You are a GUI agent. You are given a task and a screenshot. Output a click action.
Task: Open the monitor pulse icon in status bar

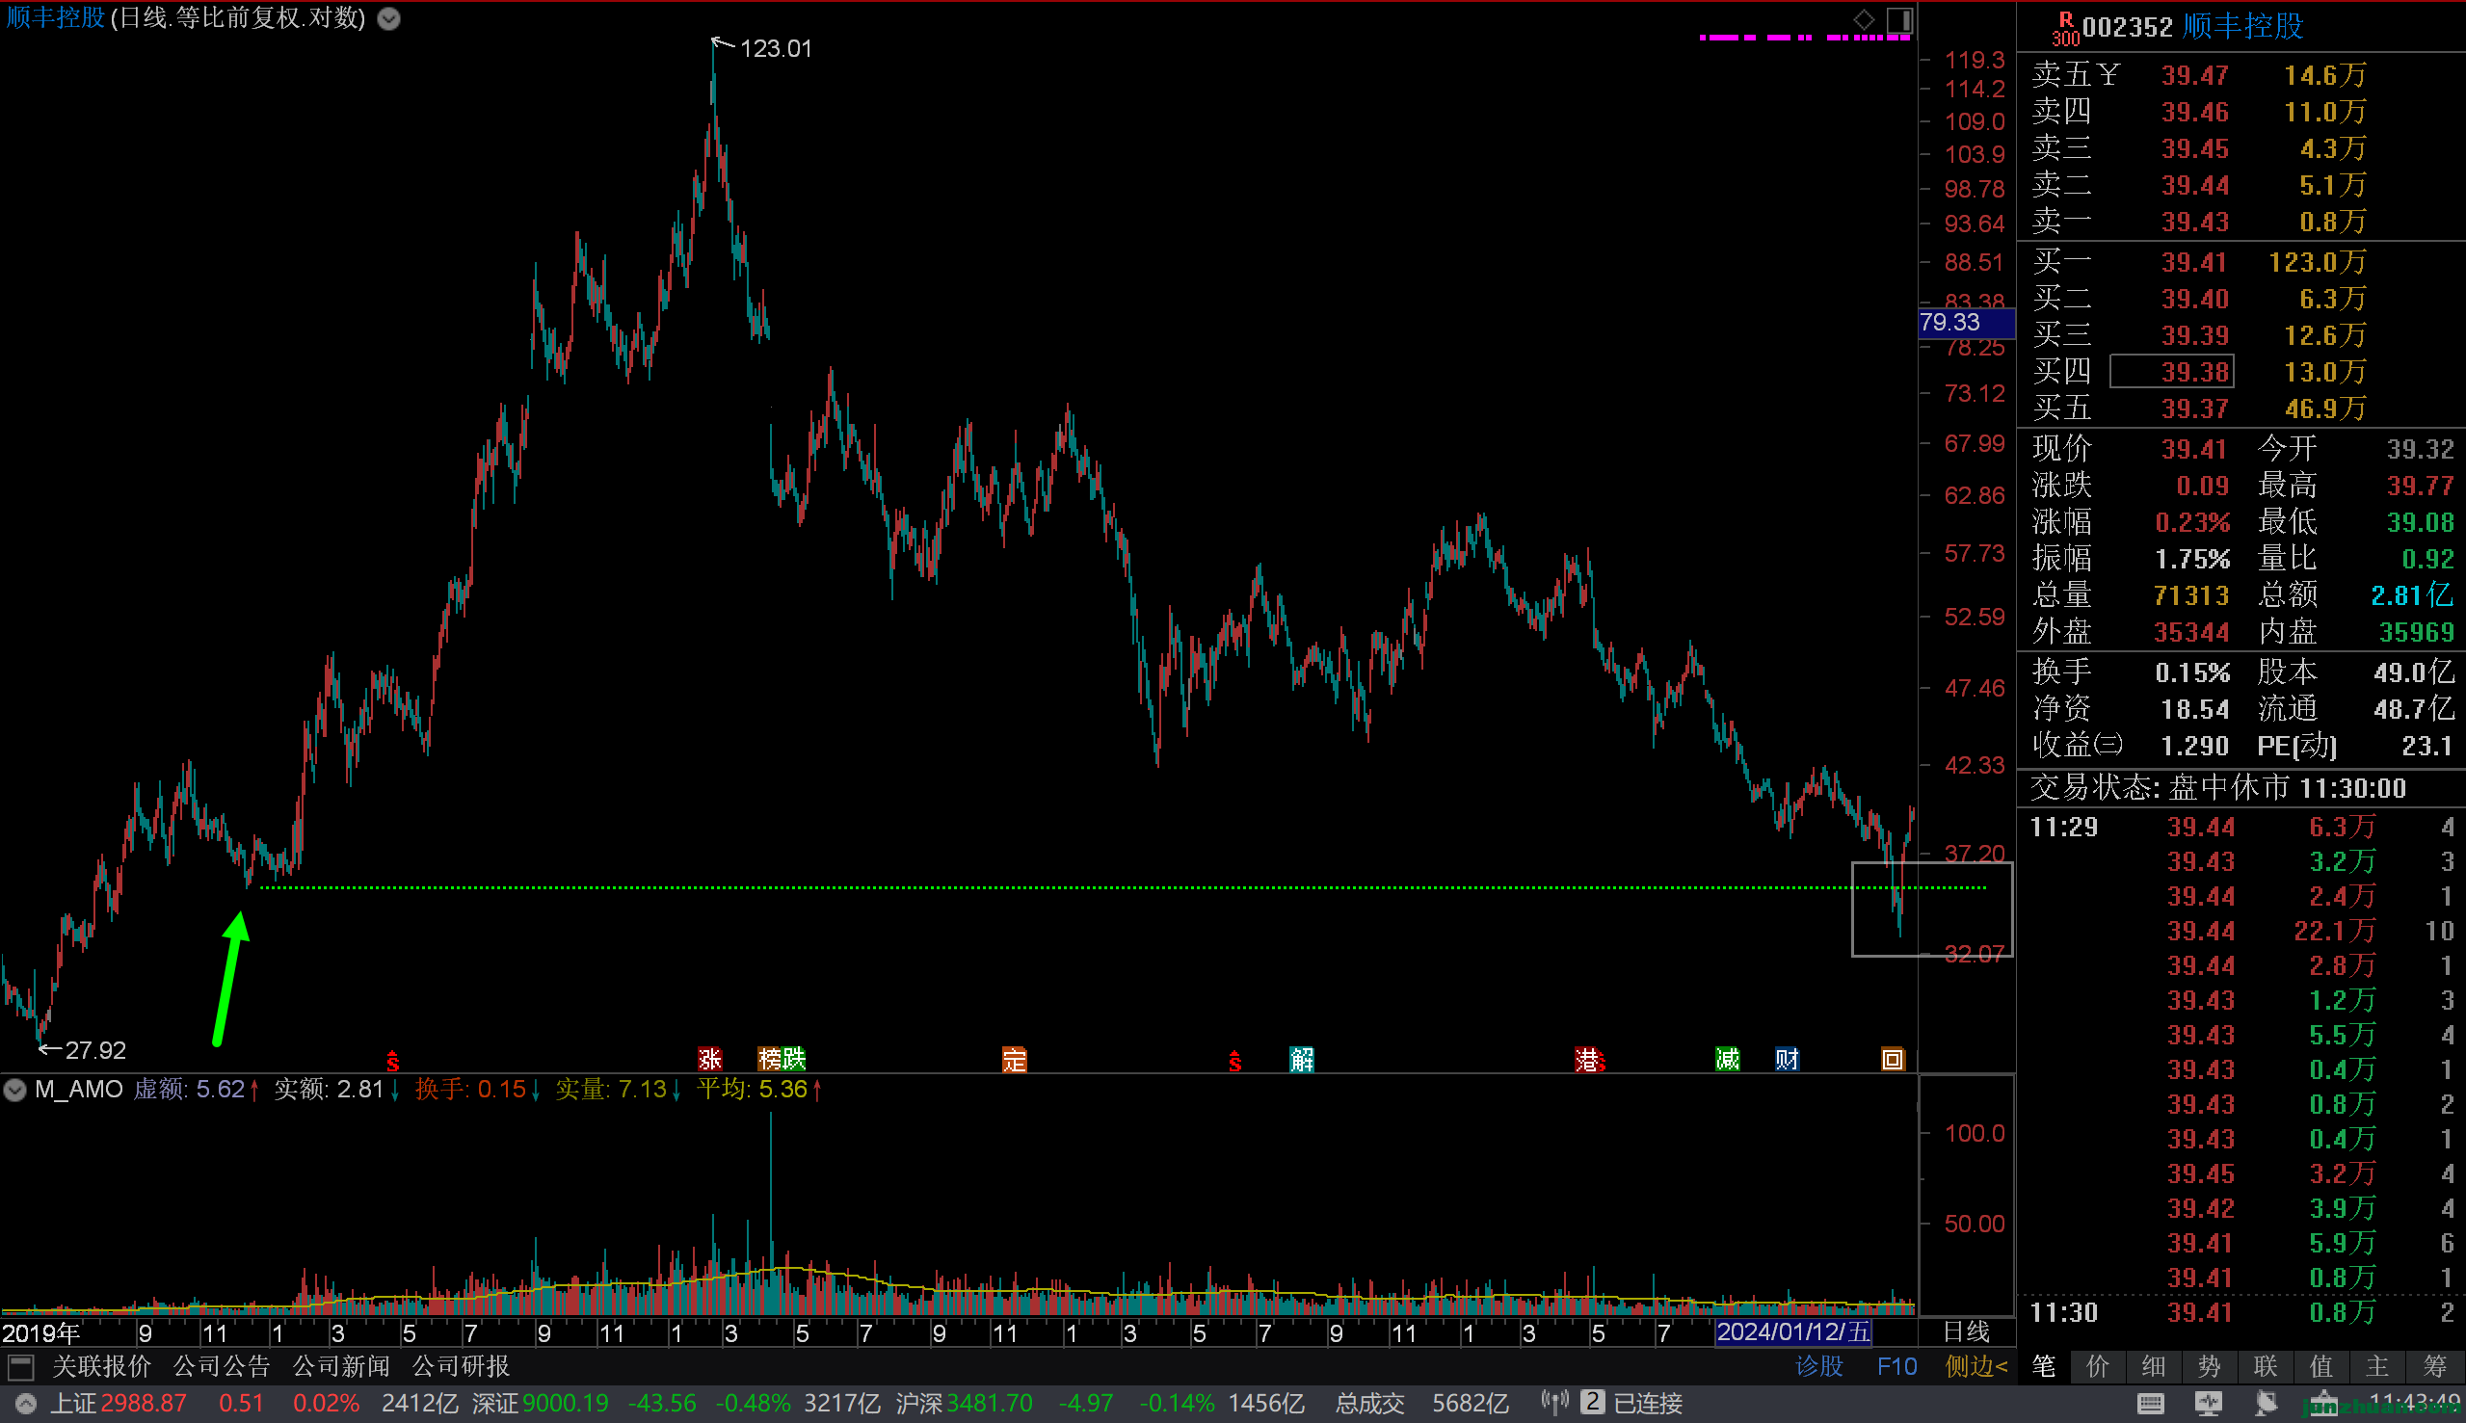2209,1404
